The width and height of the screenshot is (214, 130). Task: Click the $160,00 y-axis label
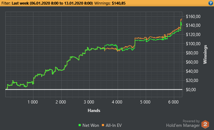click(193, 17)
